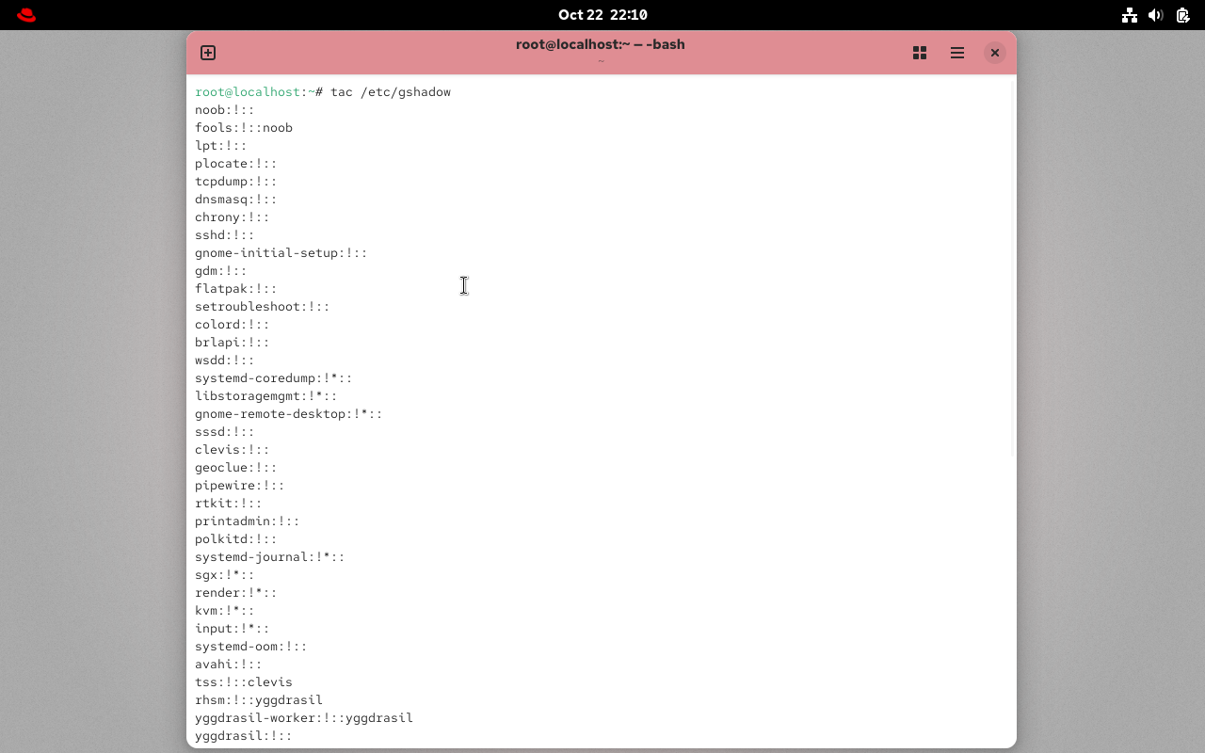Mute audio via the volume indicator
Image resolution: width=1205 pixels, height=753 pixels.
pos(1156,14)
